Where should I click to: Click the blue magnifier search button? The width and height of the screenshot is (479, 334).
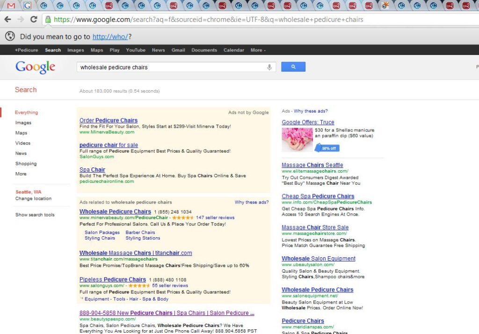pyautogui.click(x=293, y=66)
